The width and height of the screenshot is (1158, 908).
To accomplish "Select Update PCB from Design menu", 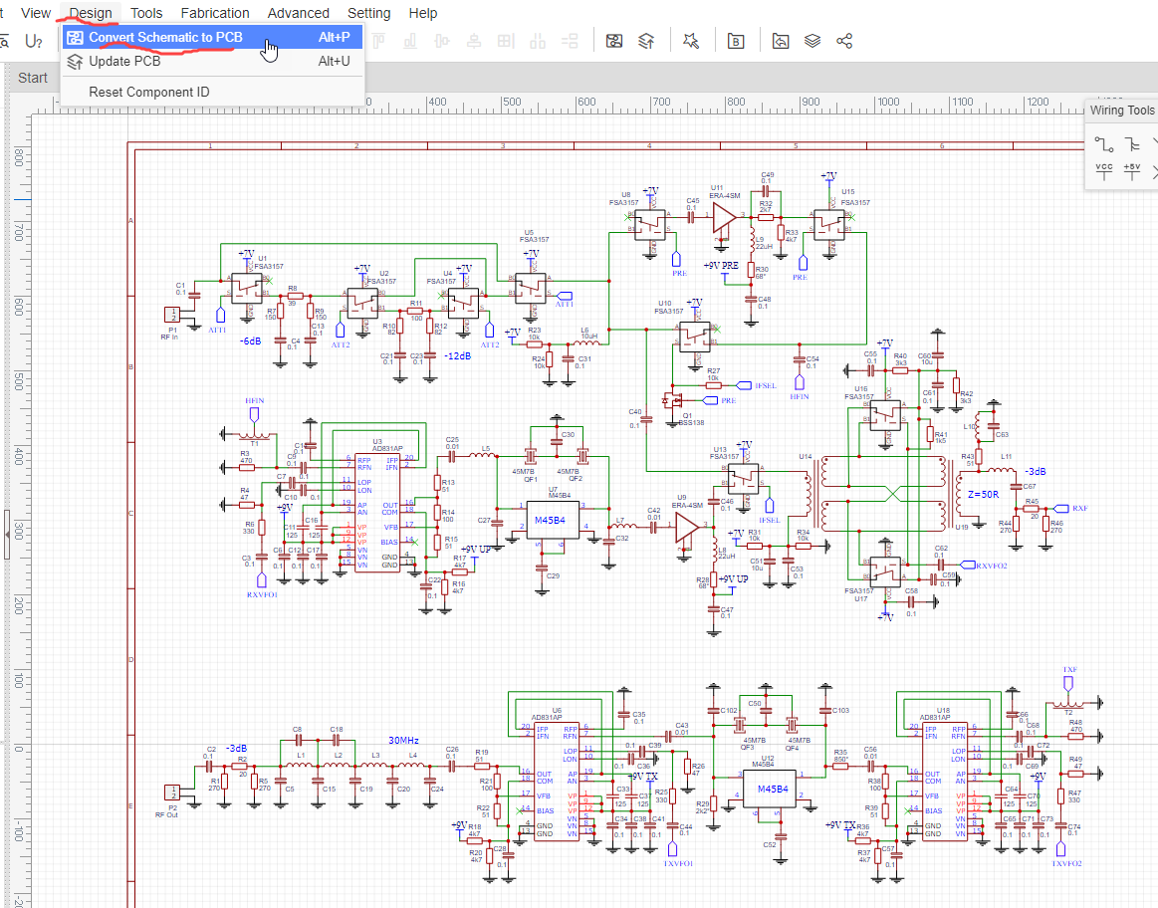I will tap(124, 61).
